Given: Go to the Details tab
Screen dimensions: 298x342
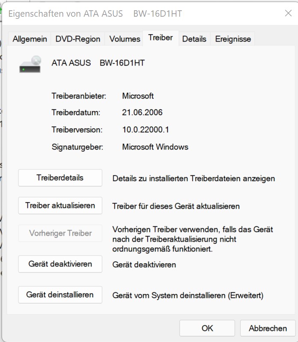Looking at the screenshot, I should [x=194, y=39].
